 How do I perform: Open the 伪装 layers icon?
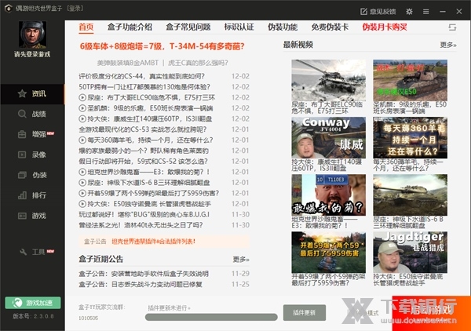[x=22, y=175]
